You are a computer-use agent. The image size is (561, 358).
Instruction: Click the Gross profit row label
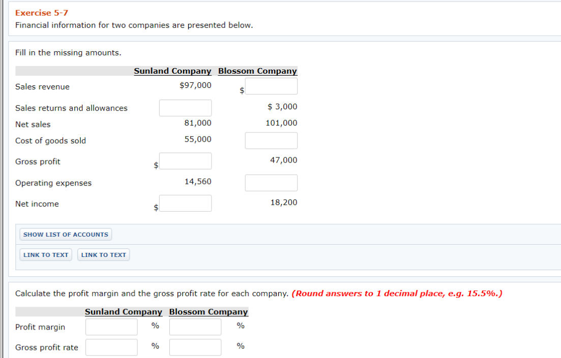38,161
